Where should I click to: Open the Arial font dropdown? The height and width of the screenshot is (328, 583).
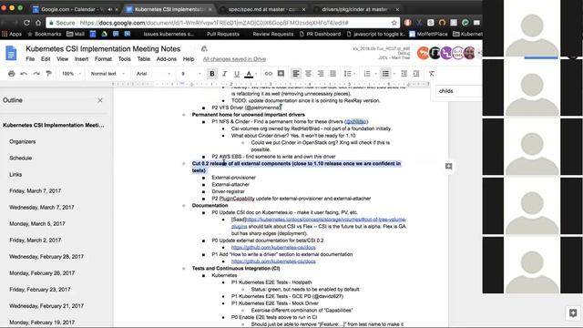click(153, 74)
